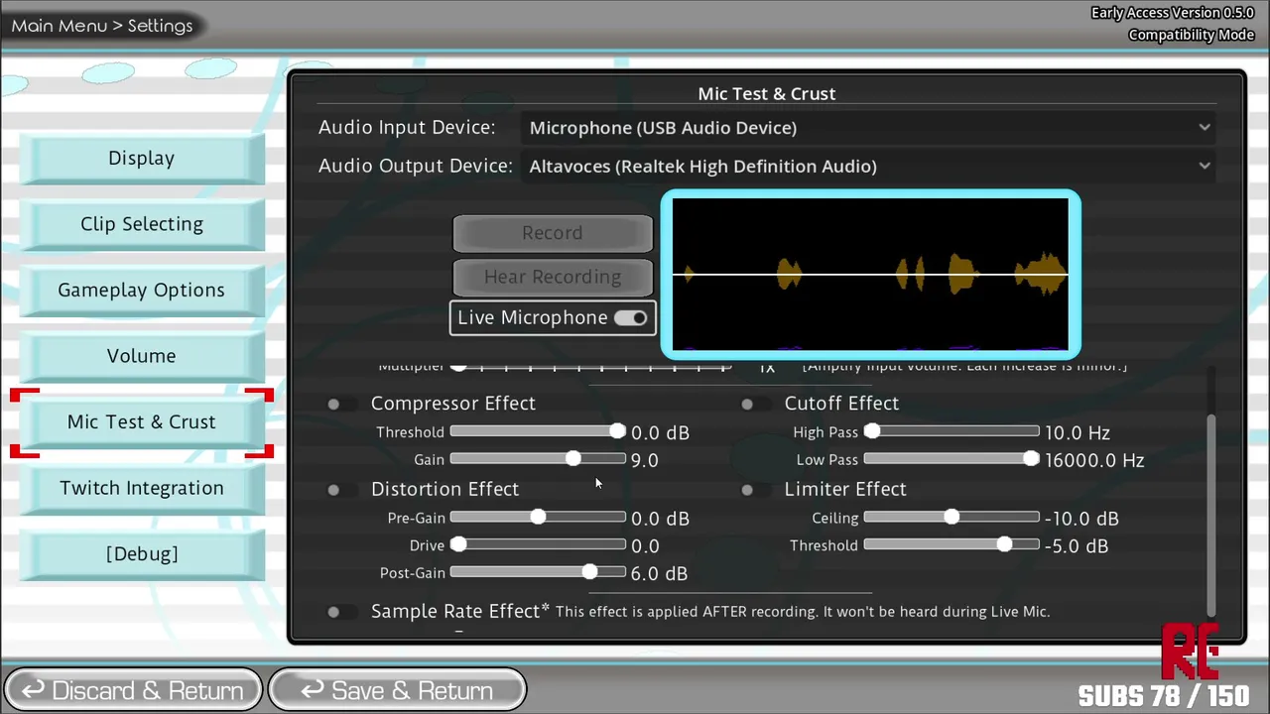Click the Limiter Ceiling slider
Viewport: 1270px width, 714px height.
tap(952, 517)
